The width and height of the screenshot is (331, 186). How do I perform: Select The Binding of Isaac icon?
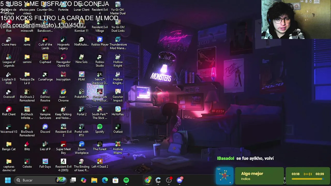pos(81,165)
